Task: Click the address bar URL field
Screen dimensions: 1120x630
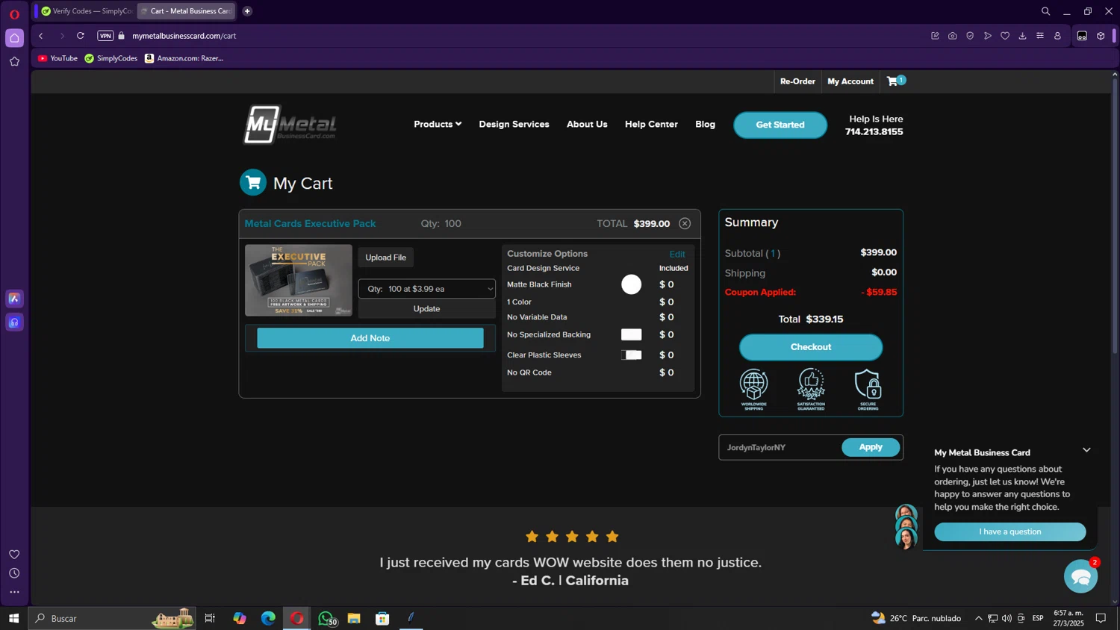Action: (523, 36)
